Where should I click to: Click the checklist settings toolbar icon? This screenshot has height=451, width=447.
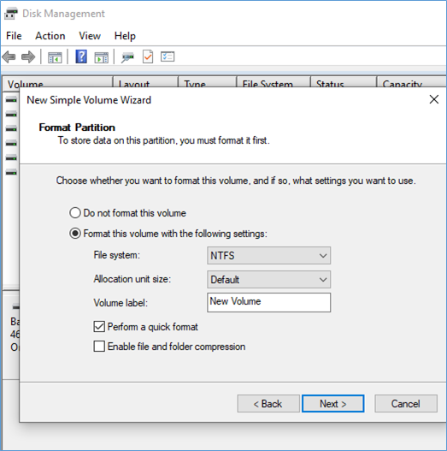[168, 56]
